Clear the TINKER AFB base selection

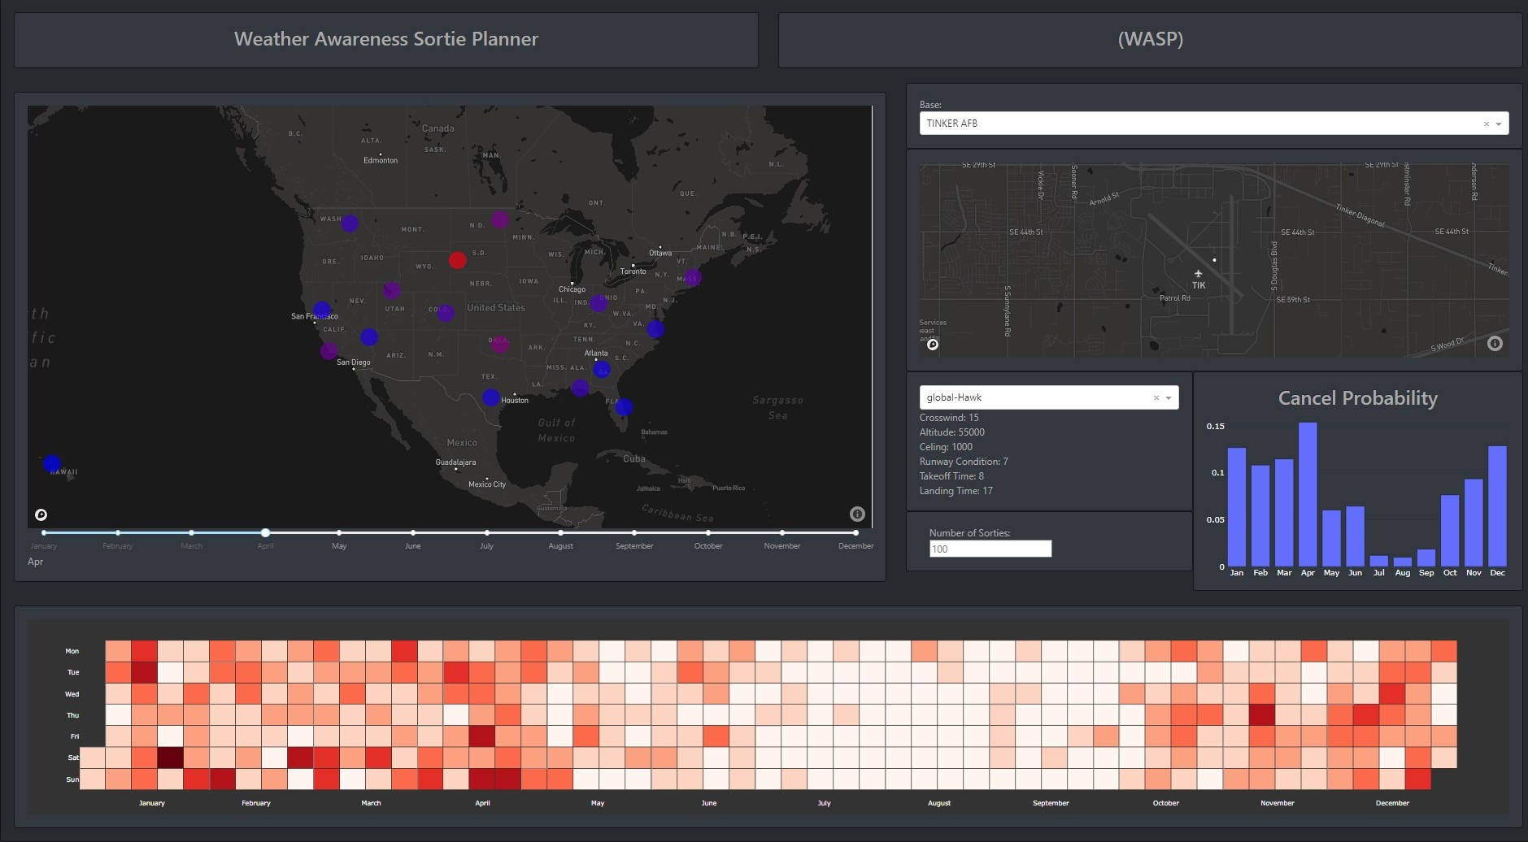click(1487, 124)
